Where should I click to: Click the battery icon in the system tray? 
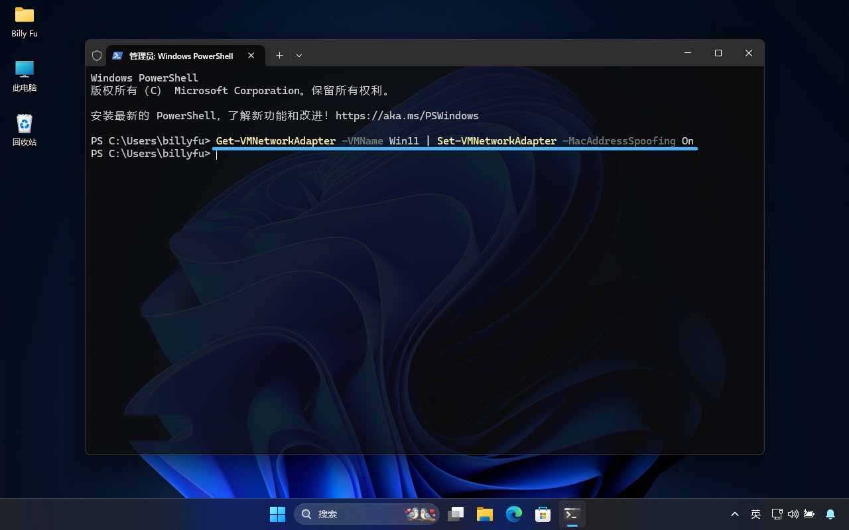pos(809,514)
